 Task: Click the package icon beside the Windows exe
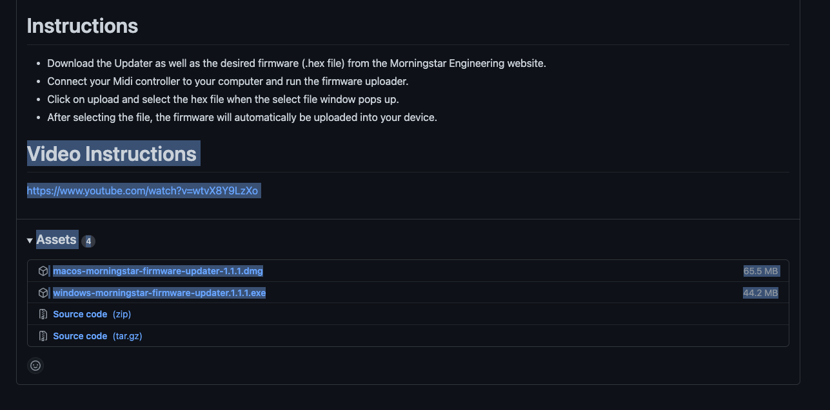[x=43, y=292]
